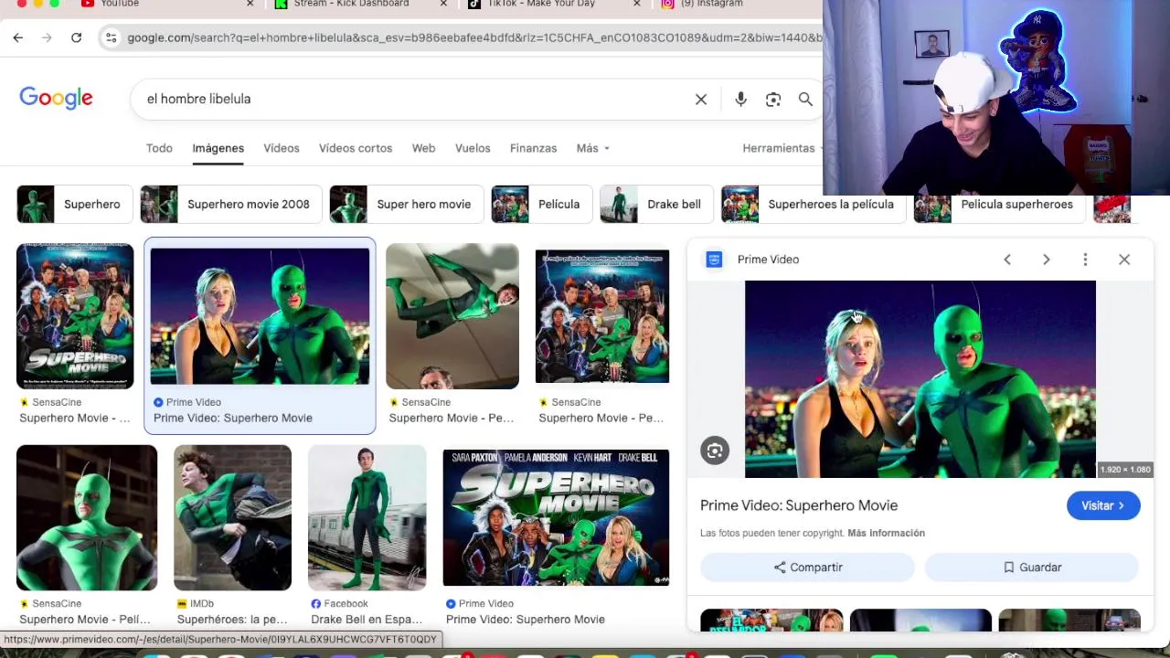Select the Vuelos search filter

click(x=473, y=148)
